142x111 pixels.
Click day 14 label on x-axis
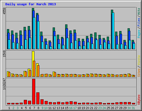click(62, 108)
